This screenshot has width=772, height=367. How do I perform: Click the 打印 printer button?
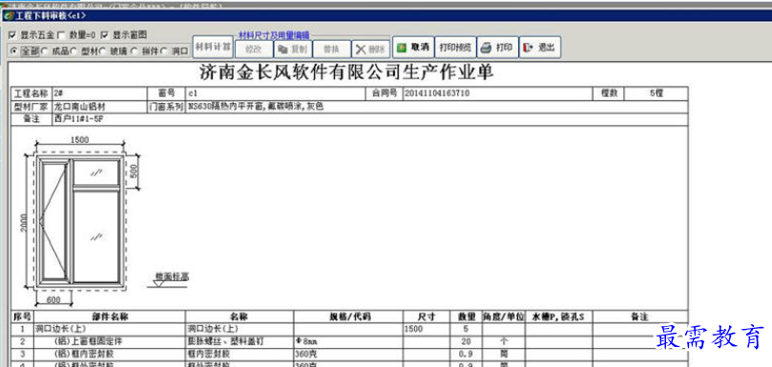497,48
